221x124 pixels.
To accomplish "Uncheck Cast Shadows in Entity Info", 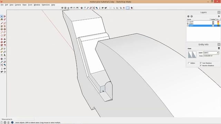I will coord(201,63).
